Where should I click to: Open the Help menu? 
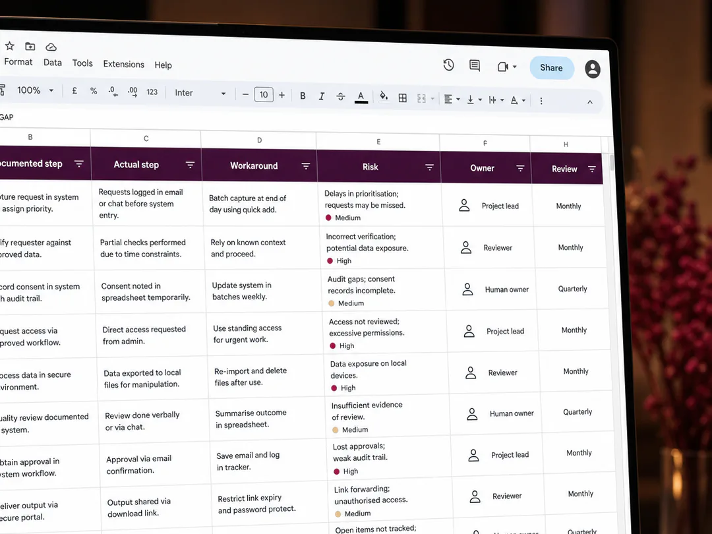[163, 65]
